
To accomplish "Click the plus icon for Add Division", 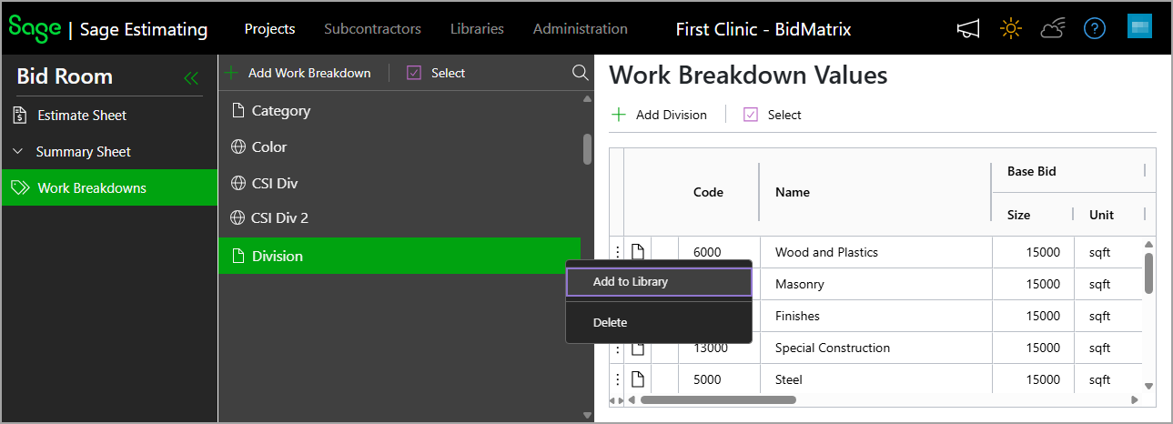I will click(619, 115).
